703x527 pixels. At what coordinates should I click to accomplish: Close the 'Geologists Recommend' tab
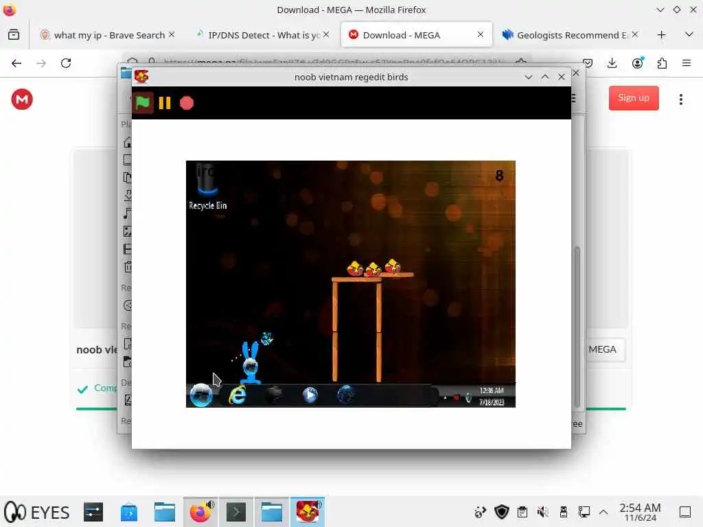pos(635,34)
